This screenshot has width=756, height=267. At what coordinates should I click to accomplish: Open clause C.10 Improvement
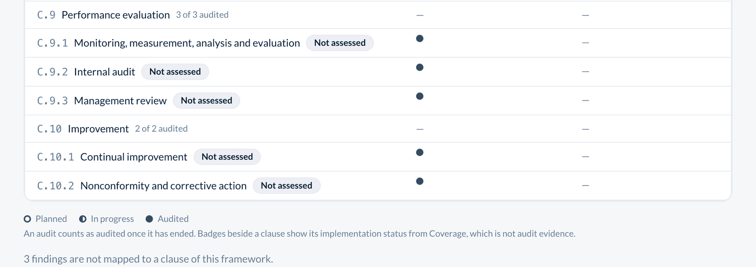pyautogui.click(x=83, y=129)
